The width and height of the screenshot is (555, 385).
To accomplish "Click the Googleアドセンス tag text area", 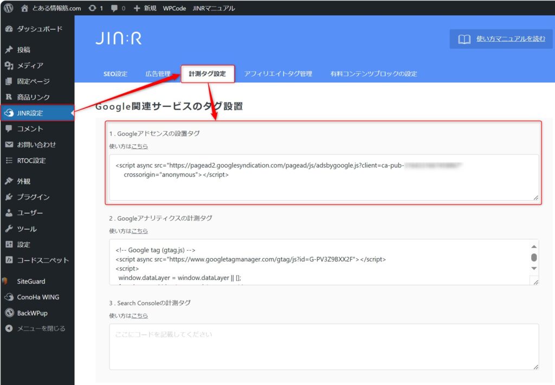I will 324,177.
